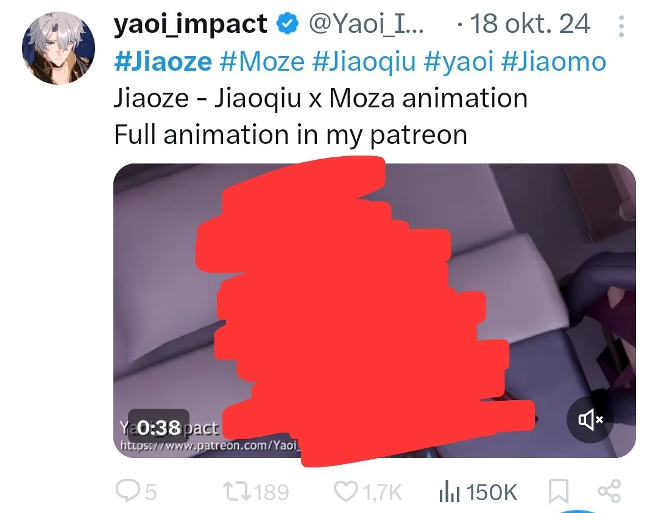Open the #Jiaoqiu hashtag

click(x=364, y=62)
